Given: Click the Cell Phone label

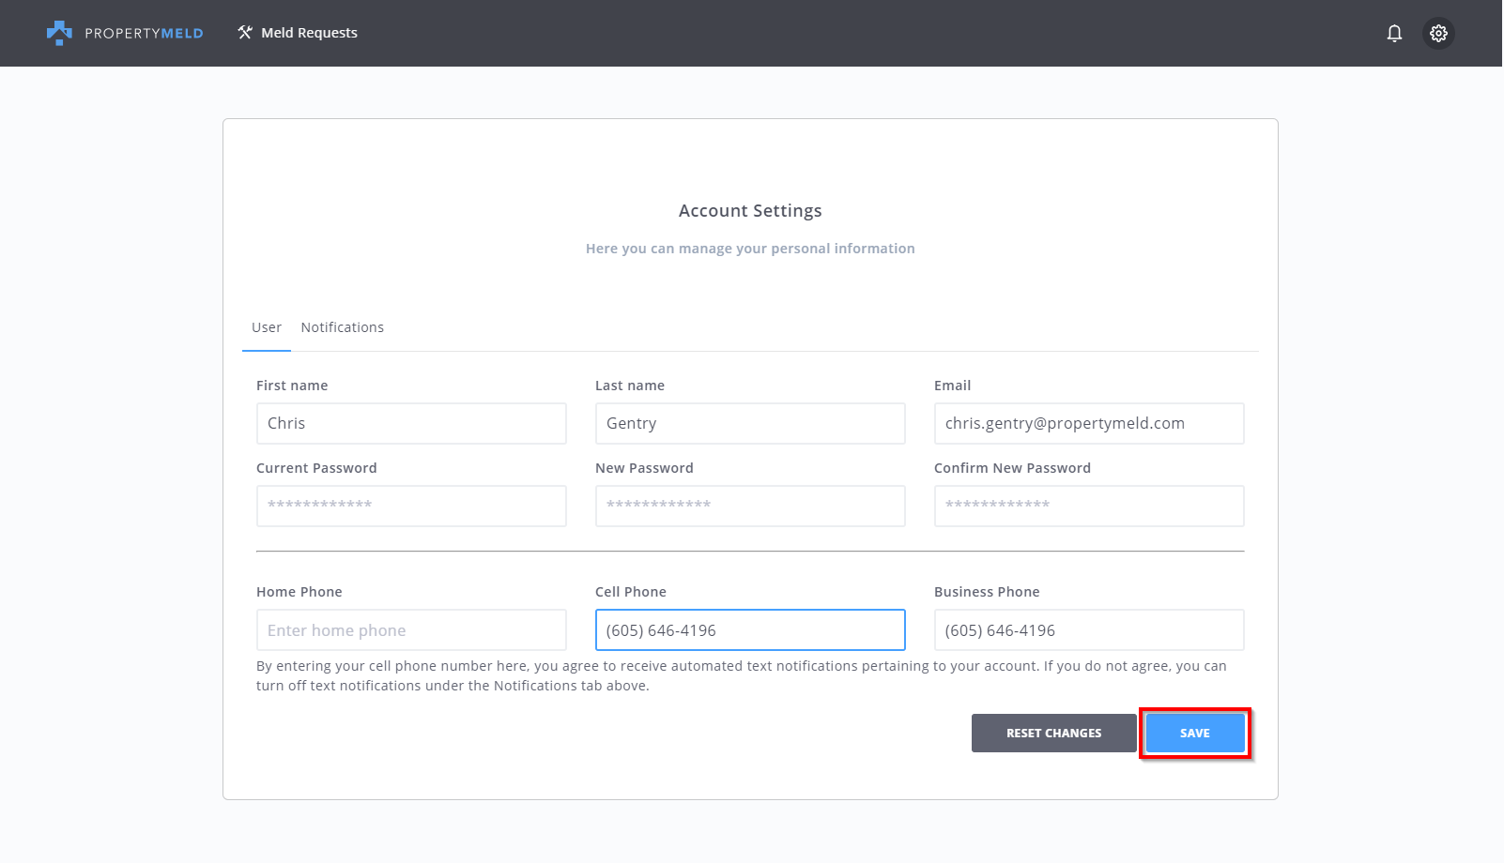Looking at the screenshot, I should click(x=631, y=592).
